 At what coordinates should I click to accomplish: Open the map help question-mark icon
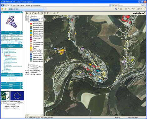coord(58,13)
